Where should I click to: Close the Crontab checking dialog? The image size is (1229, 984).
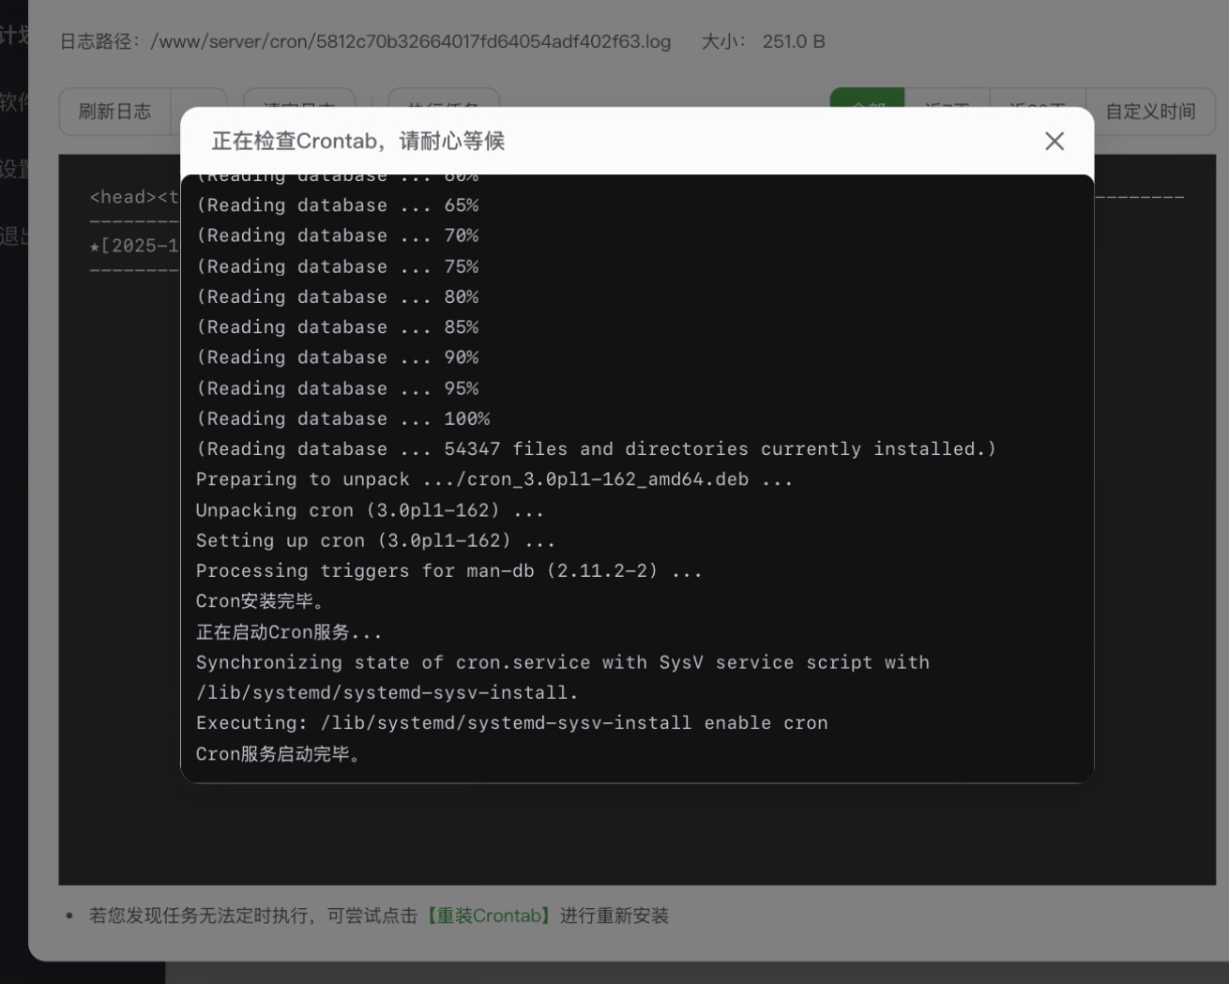tap(1055, 141)
